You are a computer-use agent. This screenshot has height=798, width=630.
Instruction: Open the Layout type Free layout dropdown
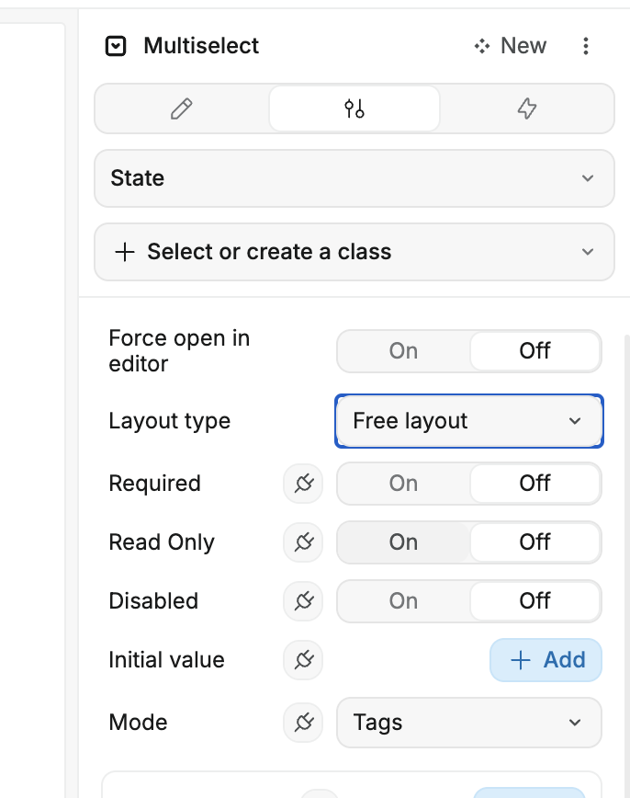(468, 421)
